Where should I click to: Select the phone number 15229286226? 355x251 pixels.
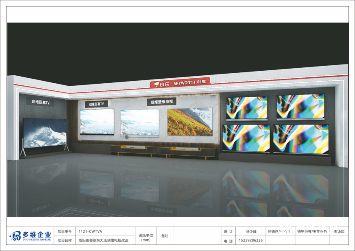tap(251, 241)
